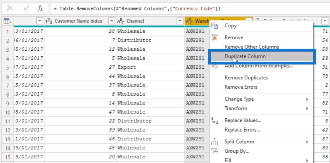Screen dimensions: 330x163
Task: Click ABC type icon of Channel column
Action: click(121, 21)
